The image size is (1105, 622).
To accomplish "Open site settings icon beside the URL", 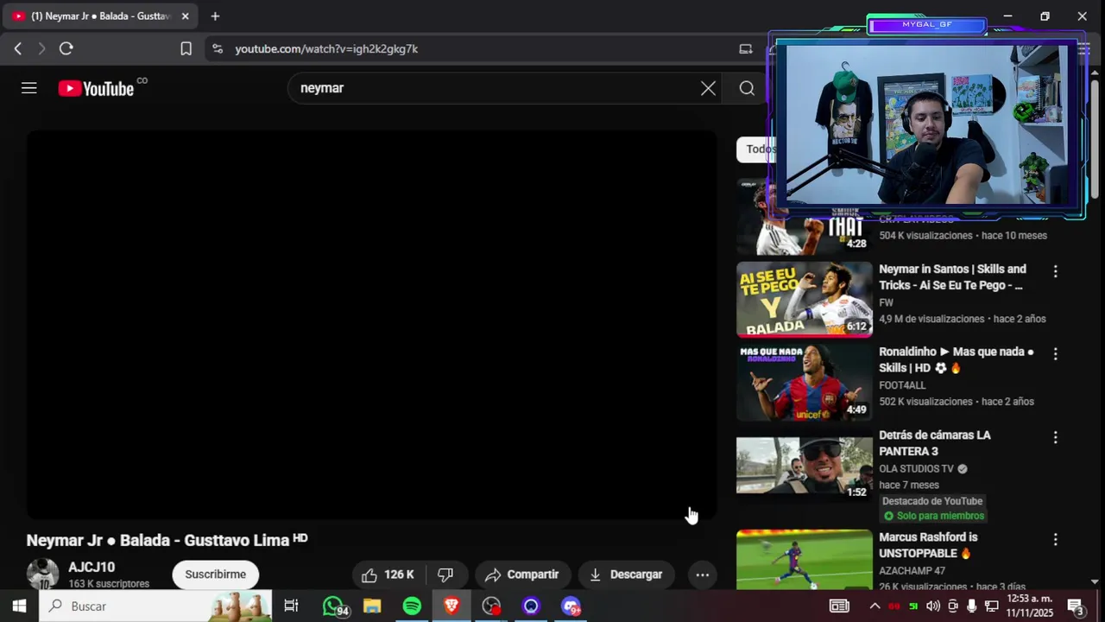I will pos(217,49).
